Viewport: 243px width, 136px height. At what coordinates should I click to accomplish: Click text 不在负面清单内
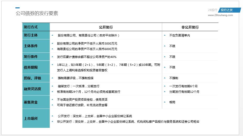click(179, 35)
